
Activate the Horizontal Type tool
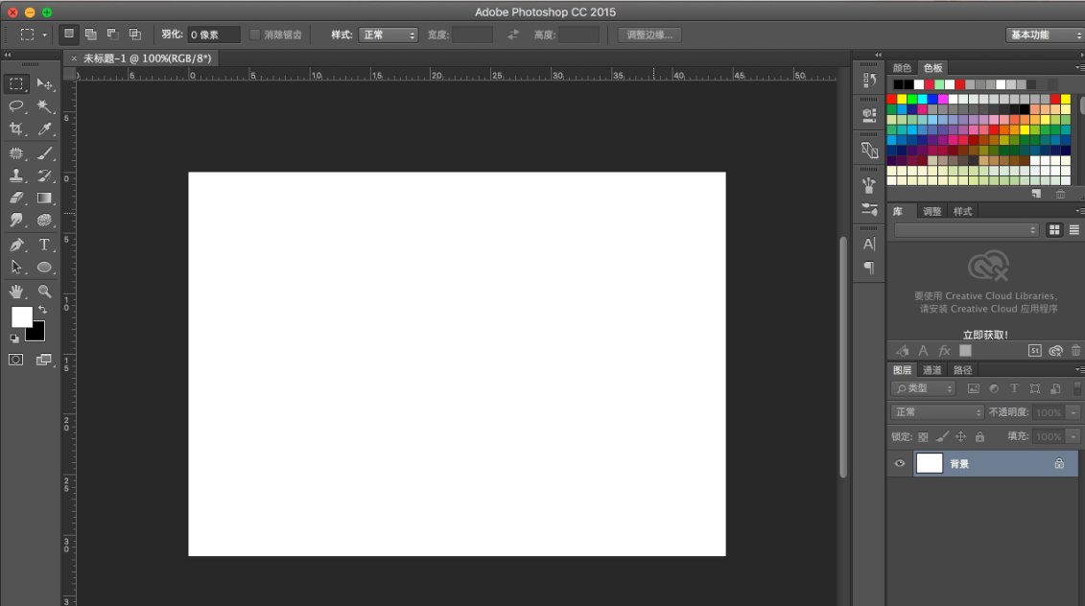tap(44, 245)
